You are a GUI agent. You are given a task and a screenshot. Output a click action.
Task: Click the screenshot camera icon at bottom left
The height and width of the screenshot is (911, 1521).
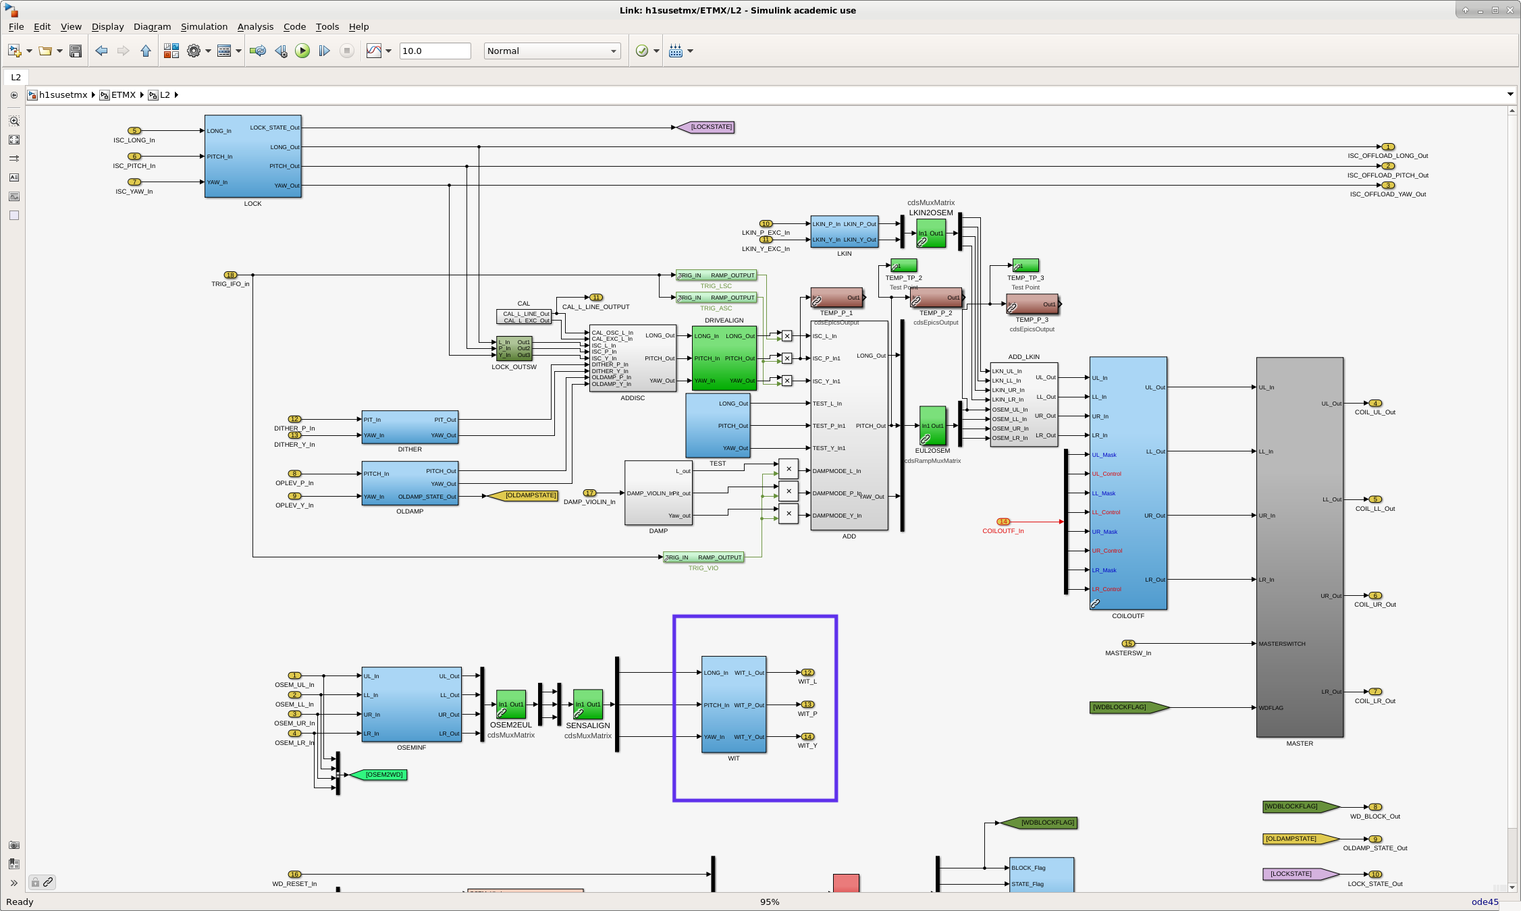point(14,845)
